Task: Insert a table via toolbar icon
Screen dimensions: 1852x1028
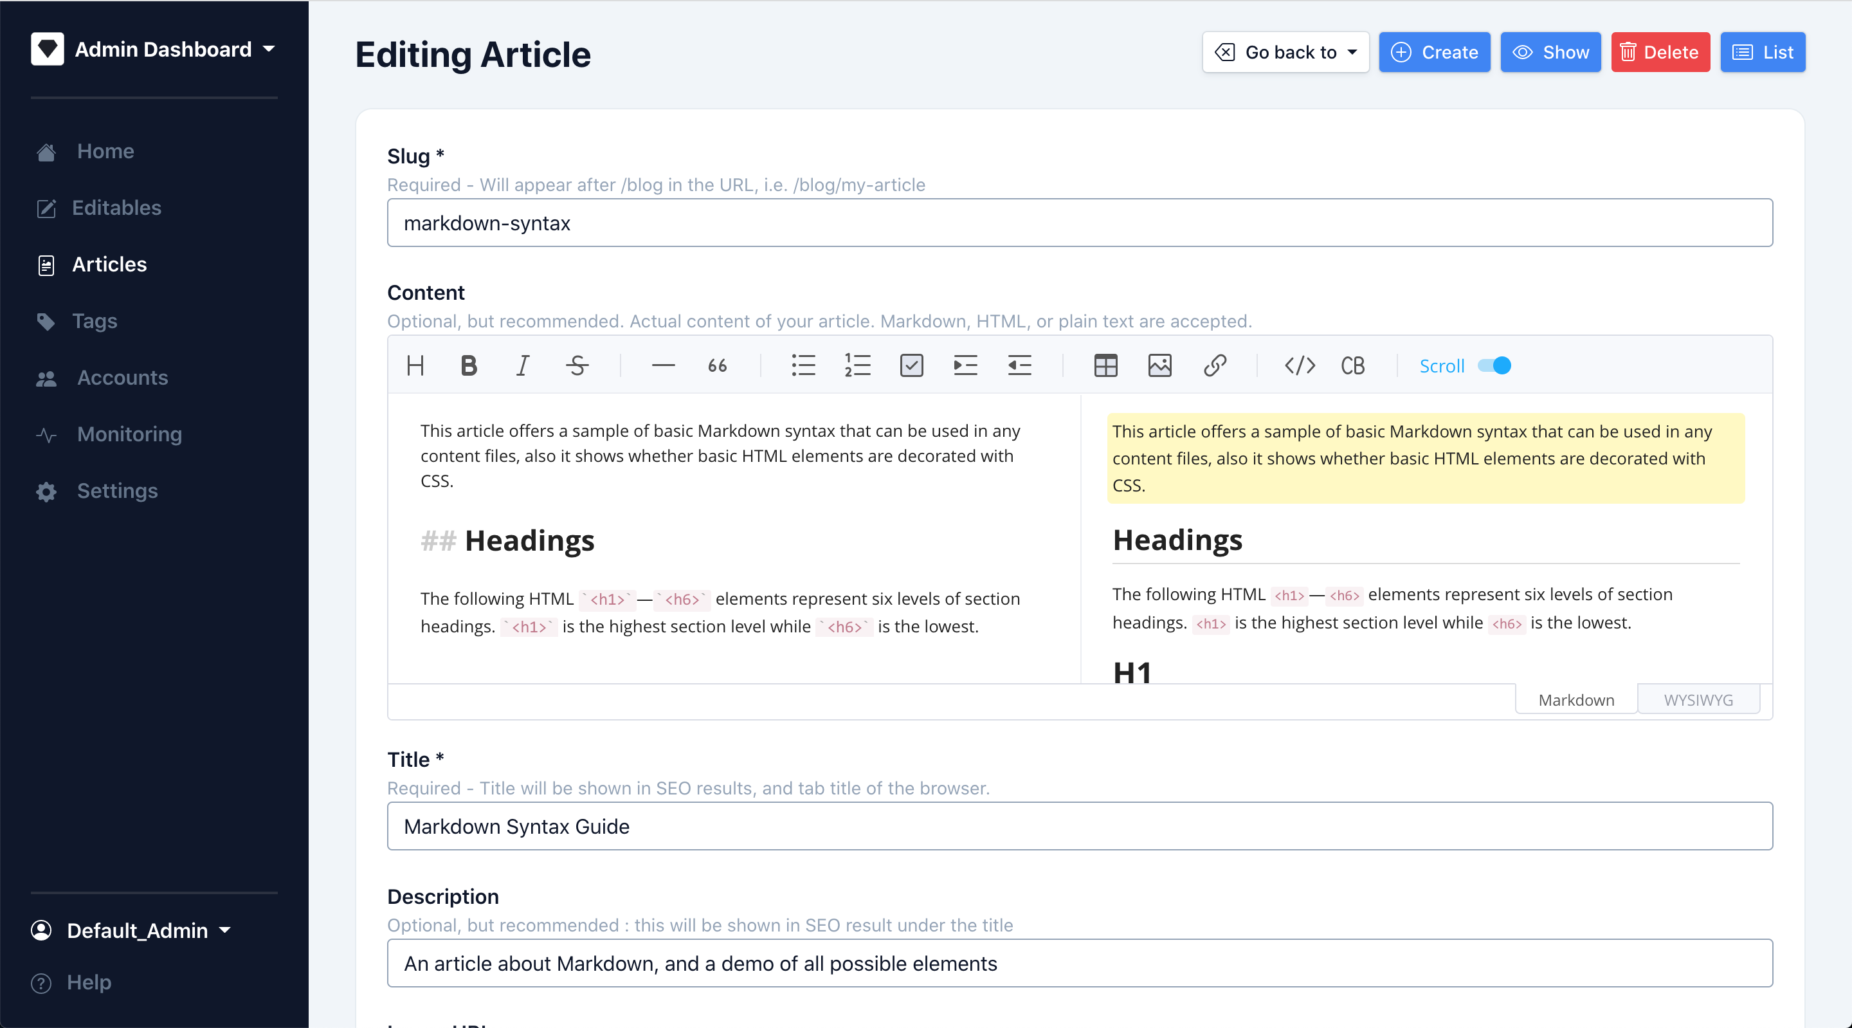Action: click(x=1106, y=365)
